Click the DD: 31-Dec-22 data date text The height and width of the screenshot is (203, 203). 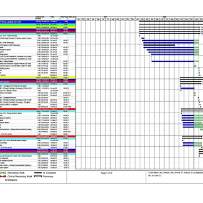[155, 175]
